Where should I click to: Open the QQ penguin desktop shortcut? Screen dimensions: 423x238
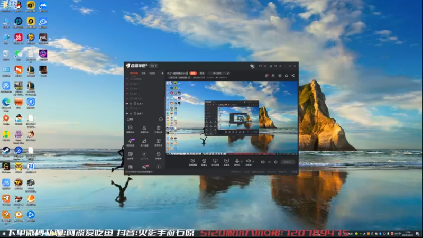19,5
